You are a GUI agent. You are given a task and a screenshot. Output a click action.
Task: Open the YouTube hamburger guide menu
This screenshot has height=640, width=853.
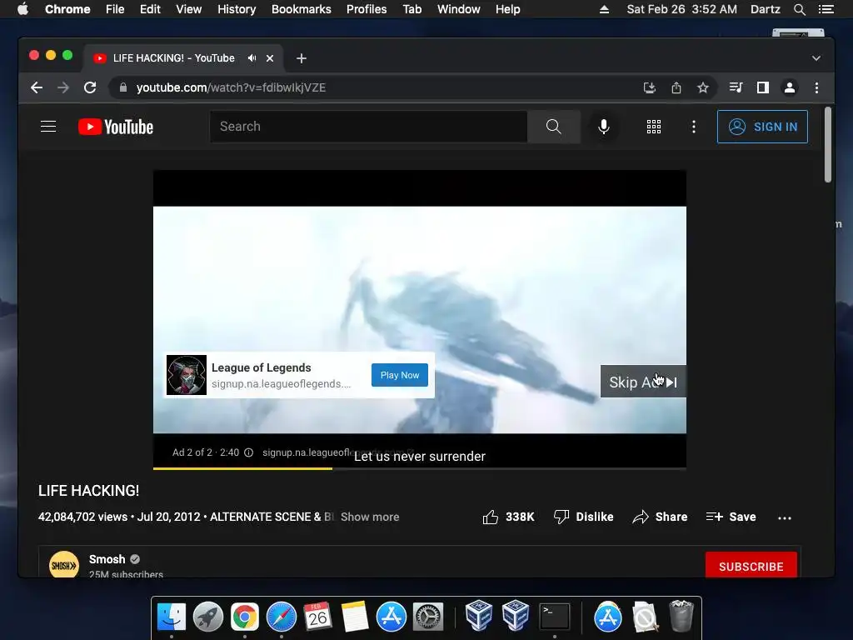(x=48, y=127)
